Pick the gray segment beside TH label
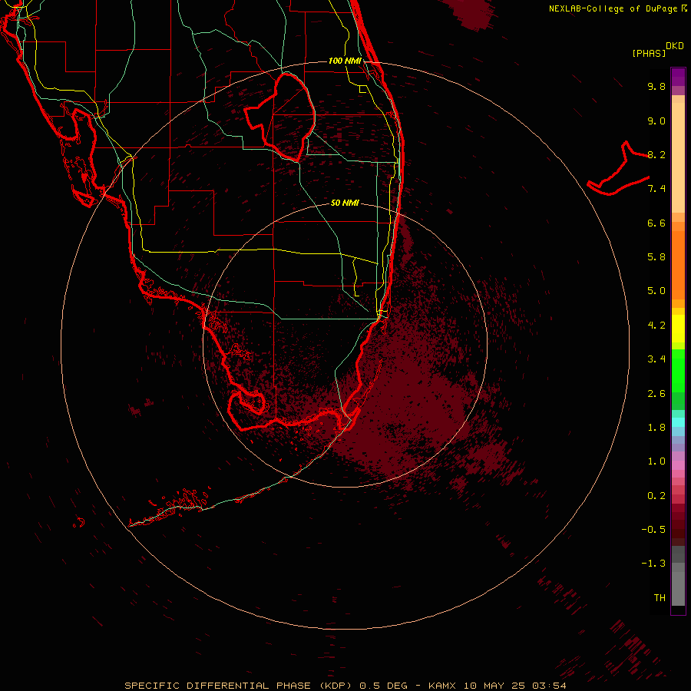The width and height of the screenshot is (691, 691). [x=678, y=590]
